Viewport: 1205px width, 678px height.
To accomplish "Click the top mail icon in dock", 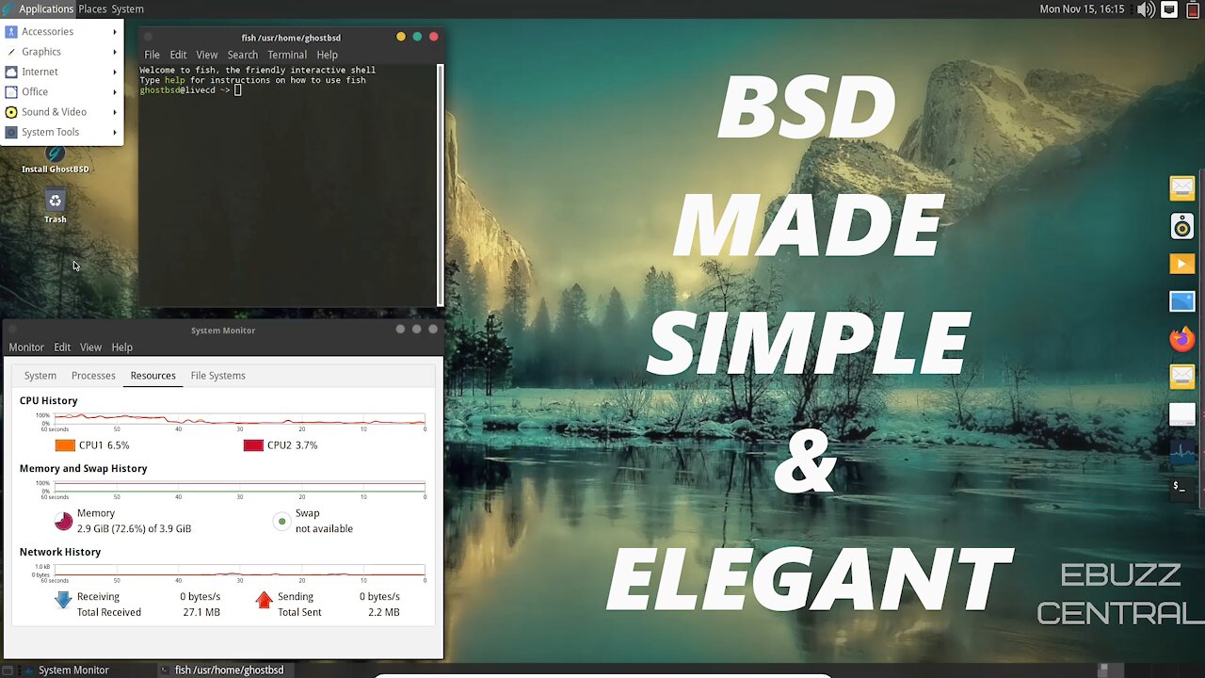I will tap(1181, 187).
